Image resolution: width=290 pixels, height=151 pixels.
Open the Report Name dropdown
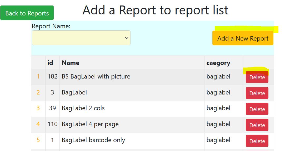81,38
